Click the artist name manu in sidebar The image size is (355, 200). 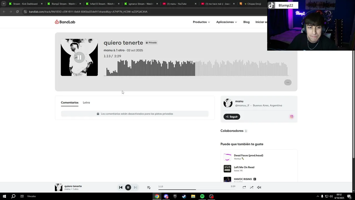click(x=239, y=101)
